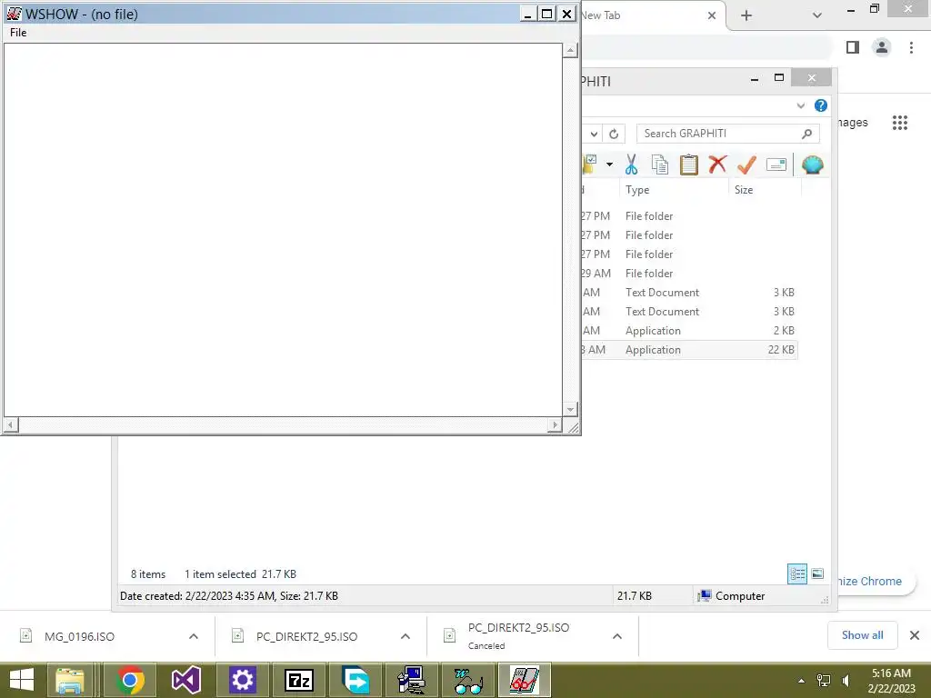The image size is (931, 698).
Task: Open the Windows Start button
Action: coord(22,680)
